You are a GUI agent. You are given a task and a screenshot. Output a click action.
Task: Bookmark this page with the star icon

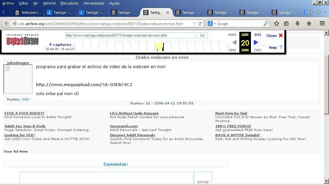(276, 23)
